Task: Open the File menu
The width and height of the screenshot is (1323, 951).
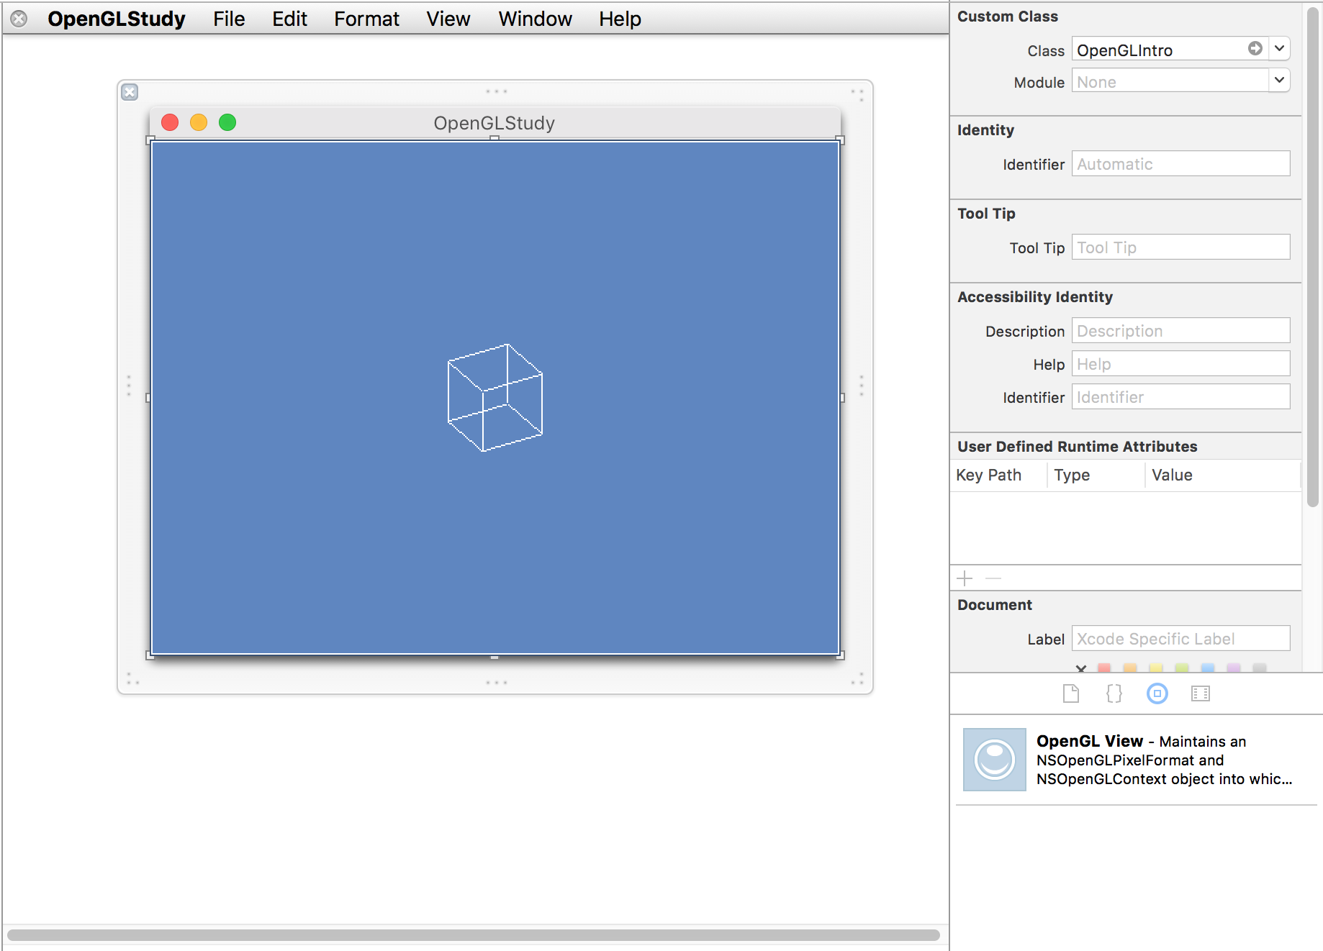Action: point(229,19)
